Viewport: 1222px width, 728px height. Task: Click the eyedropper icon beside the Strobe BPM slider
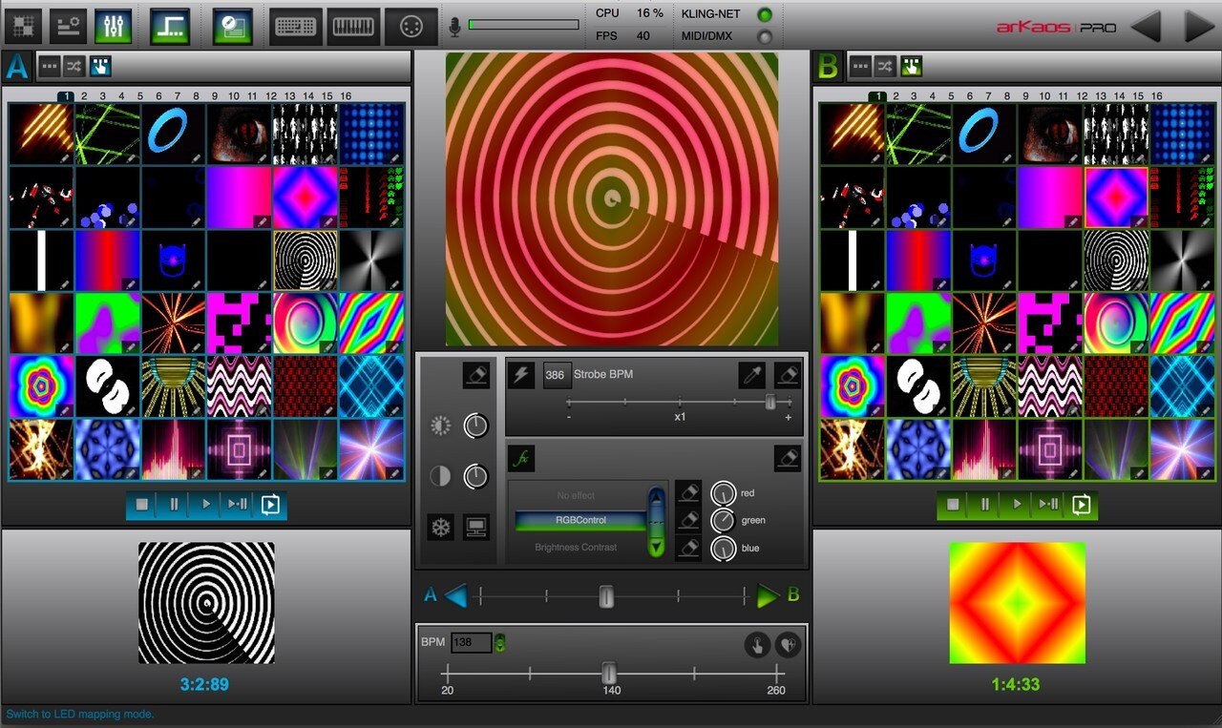pos(750,374)
